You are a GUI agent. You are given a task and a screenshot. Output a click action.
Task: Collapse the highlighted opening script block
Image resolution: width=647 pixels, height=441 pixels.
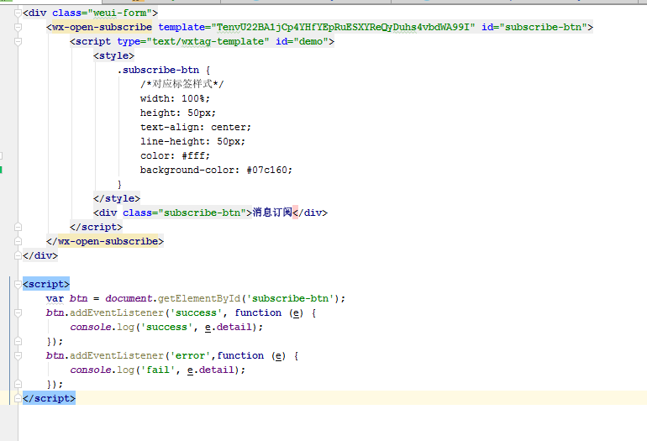(18, 284)
